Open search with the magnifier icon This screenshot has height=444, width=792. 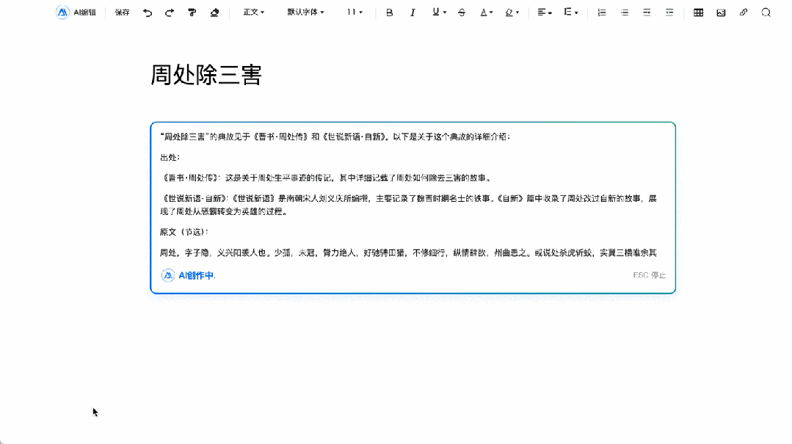pyautogui.click(x=766, y=12)
